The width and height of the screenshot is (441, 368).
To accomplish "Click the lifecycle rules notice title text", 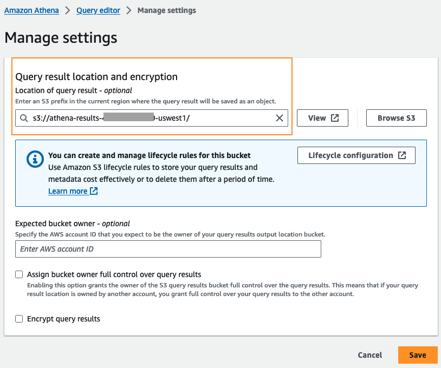I will click(x=150, y=155).
